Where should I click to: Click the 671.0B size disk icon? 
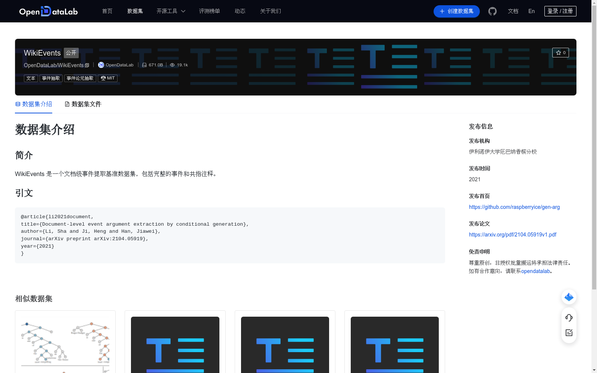point(144,65)
